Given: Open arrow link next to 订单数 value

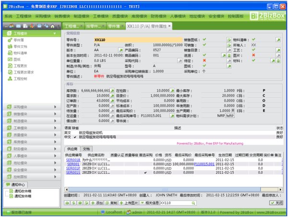Looking at the screenshot, I should click(112, 101).
